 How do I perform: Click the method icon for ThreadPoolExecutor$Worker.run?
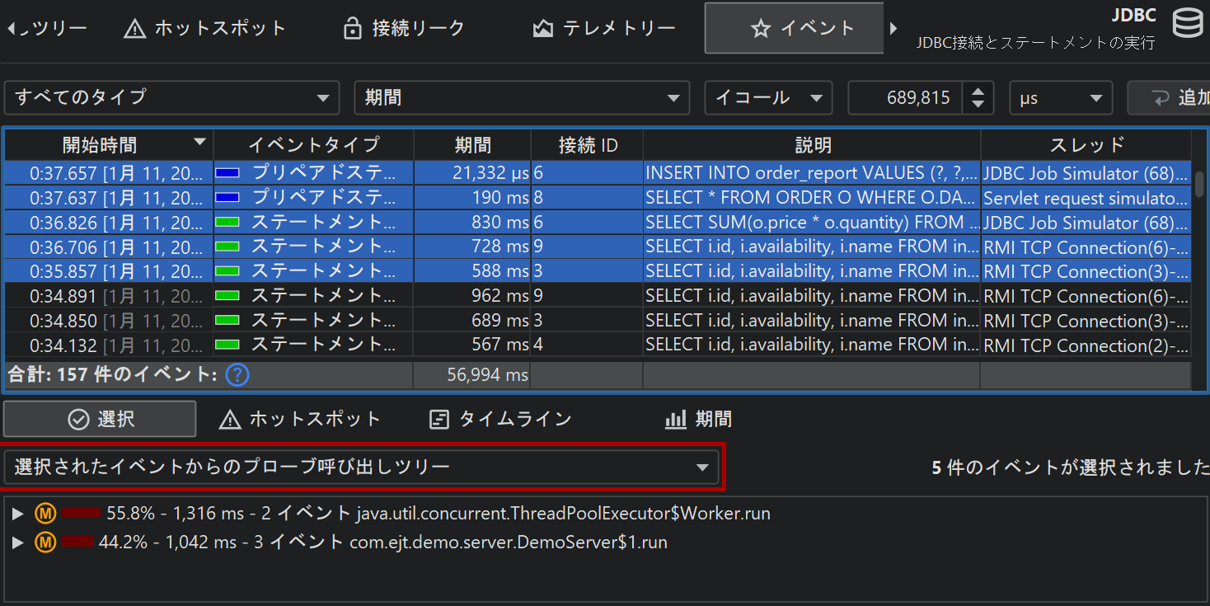click(45, 514)
